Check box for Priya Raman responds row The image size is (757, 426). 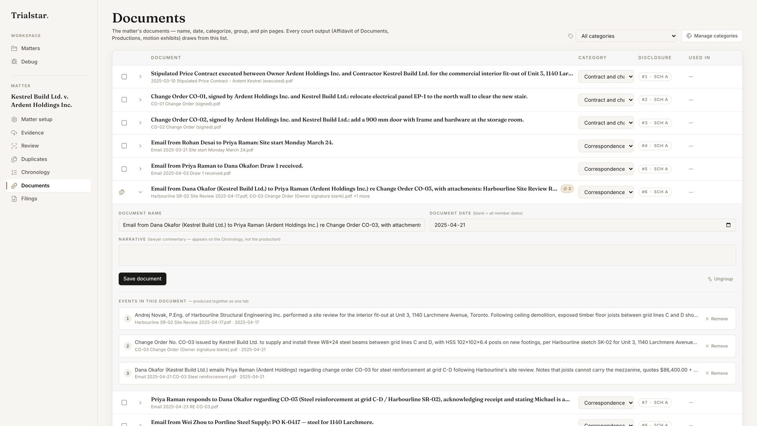pyautogui.click(x=124, y=403)
